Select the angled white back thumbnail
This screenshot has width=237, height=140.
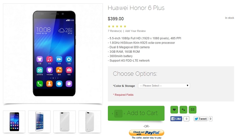pyautogui.click(x=90, y=122)
